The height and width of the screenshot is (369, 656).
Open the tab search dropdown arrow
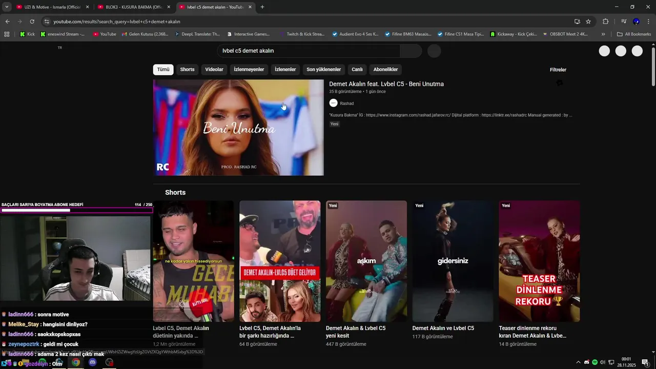(x=7, y=7)
